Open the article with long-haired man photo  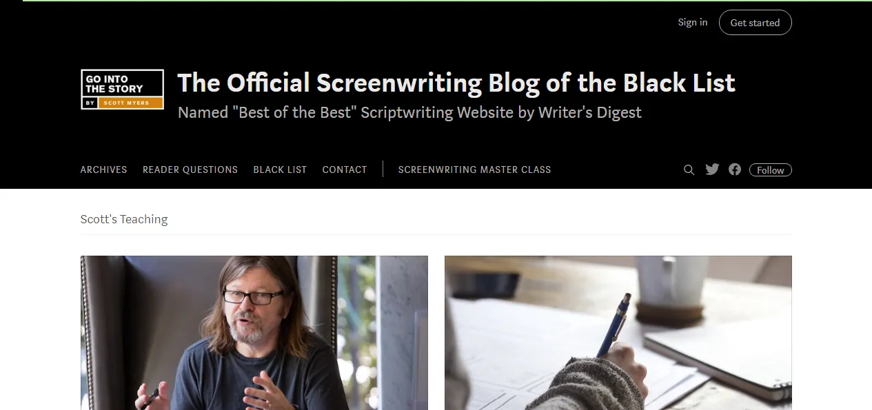(254, 333)
